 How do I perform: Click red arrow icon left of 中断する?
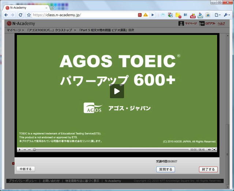click(13, 163)
